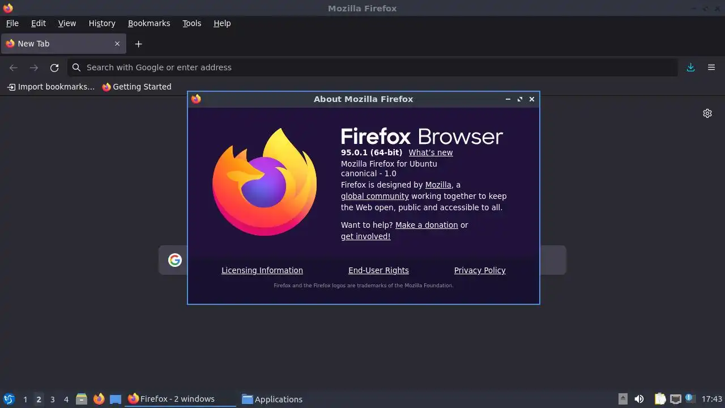Open new tab personalize gear icon
The width and height of the screenshot is (725, 408).
pos(707,113)
